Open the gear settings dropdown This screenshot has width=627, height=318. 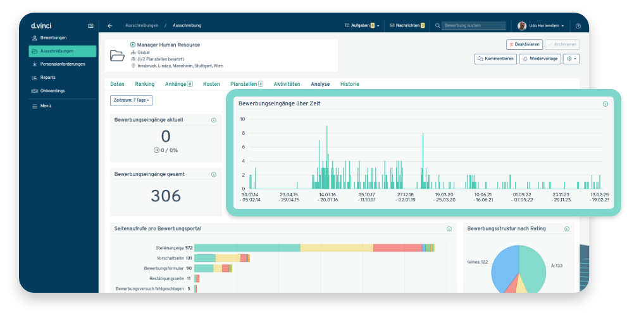(572, 59)
